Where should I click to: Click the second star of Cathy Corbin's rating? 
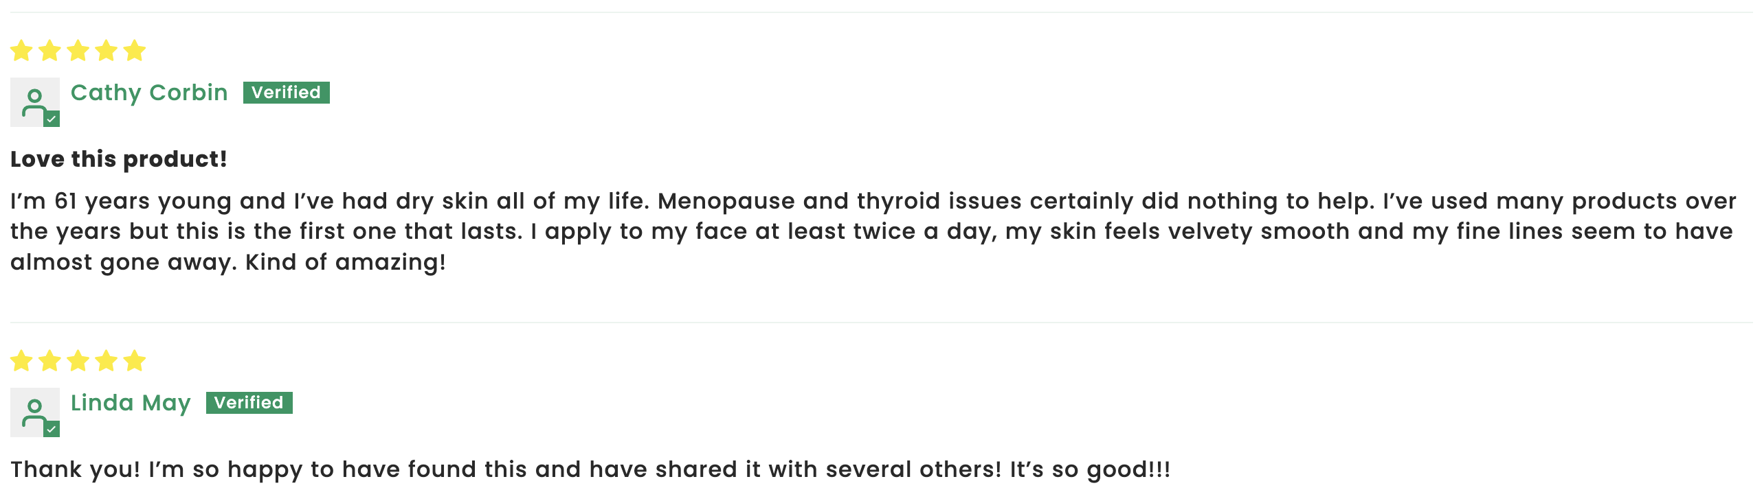coord(50,50)
